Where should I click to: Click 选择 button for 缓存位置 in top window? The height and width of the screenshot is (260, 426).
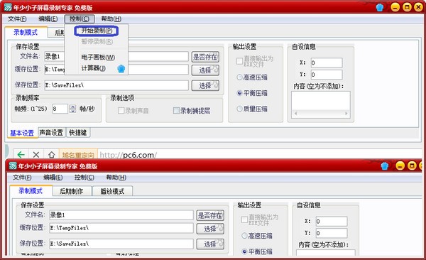coord(205,70)
